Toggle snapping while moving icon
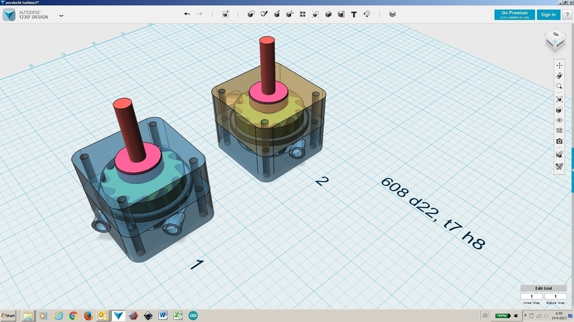The height and width of the screenshot is (322, 574). pos(559,155)
